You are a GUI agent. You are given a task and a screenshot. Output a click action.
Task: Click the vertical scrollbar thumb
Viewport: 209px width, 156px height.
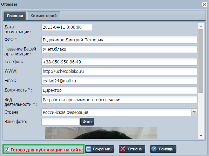(x=201, y=61)
